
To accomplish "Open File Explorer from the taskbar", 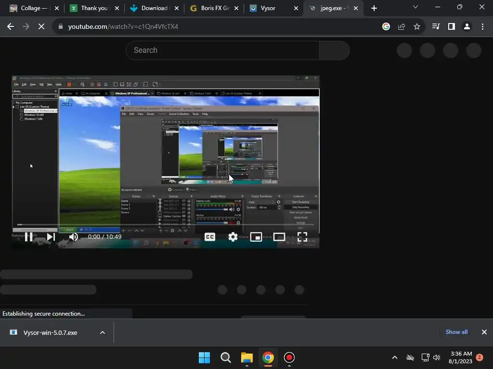I will [x=247, y=357].
